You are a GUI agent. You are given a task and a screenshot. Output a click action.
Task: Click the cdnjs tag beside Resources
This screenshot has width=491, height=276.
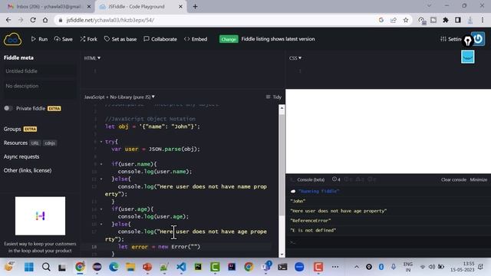pyautogui.click(x=50, y=143)
